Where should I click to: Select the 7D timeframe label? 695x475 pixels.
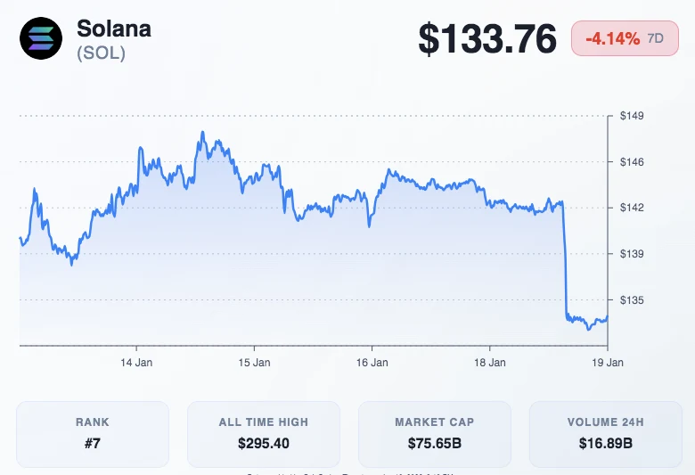click(x=656, y=38)
